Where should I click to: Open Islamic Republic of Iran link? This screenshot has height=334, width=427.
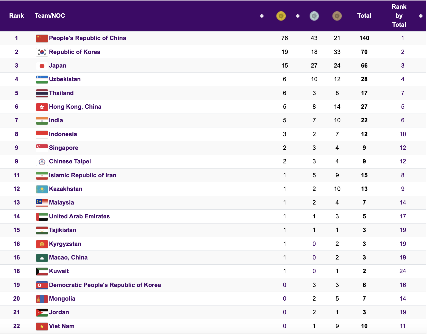point(83,175)
